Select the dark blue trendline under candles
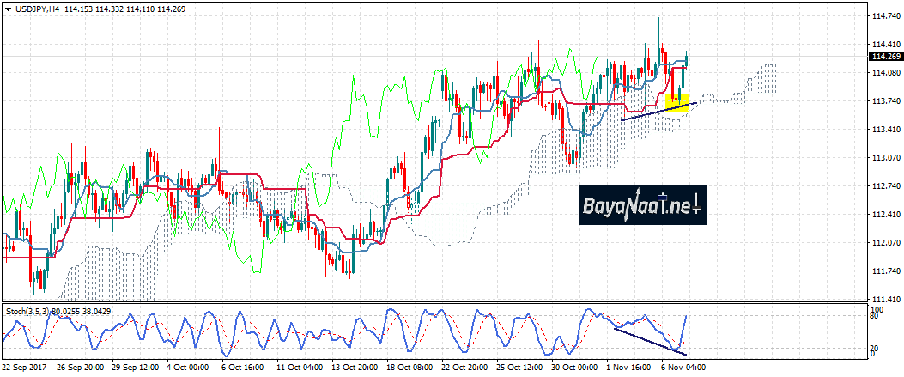904x377 pixels. 657,112
